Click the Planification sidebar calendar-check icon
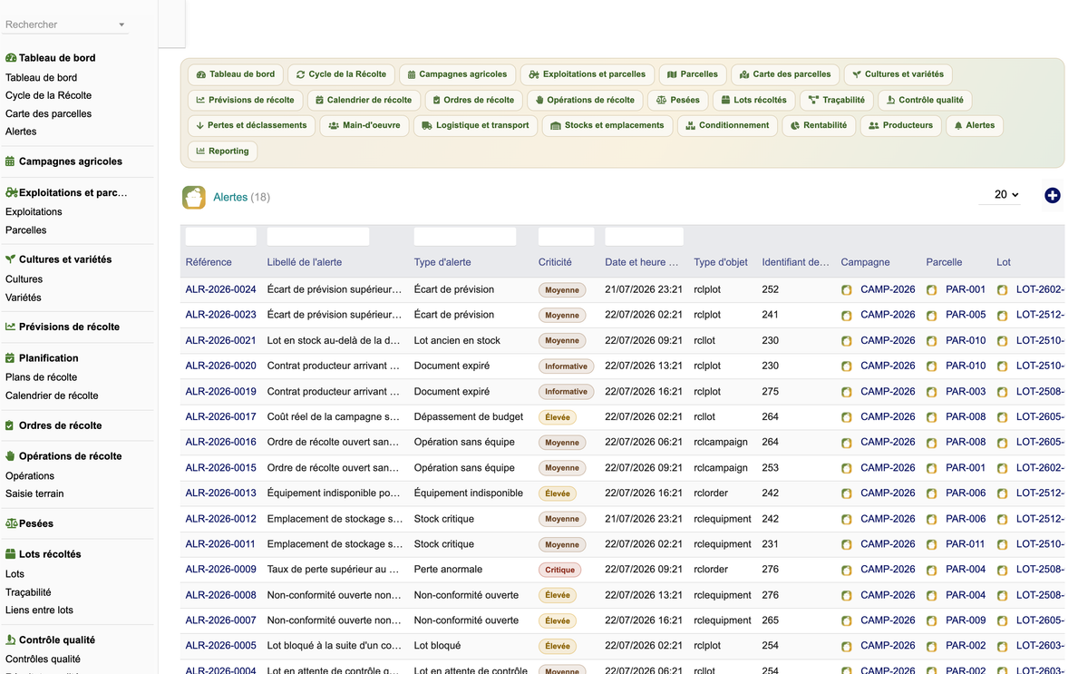The height and width of the screenshot is (674, 1088). [11, 358]
